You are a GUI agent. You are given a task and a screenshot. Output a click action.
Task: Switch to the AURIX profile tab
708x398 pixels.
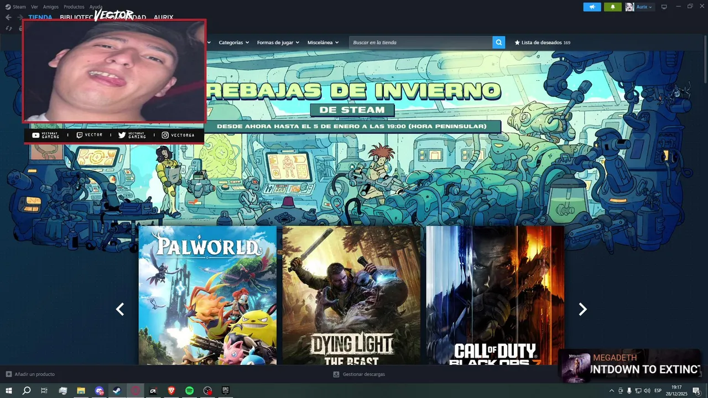pos(163,17)
